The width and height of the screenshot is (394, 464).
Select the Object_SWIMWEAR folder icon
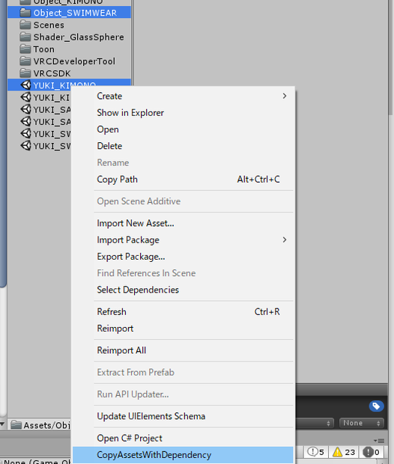coord(25,13)
